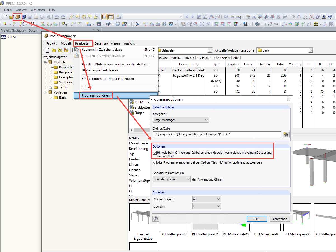
Task: Click the next load case arrow
Action: [x=193, y=17]
